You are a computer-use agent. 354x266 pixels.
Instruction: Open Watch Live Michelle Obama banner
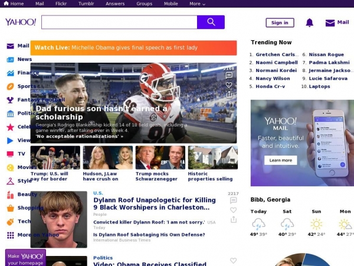click(134, 48)
